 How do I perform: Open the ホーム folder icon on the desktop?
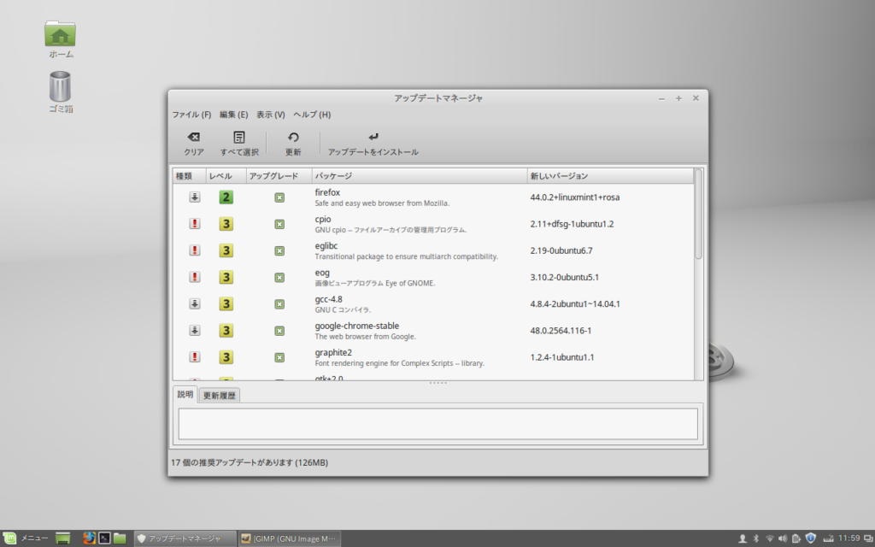tap(59, 32)
